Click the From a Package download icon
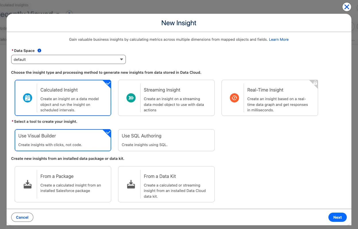 28,185
